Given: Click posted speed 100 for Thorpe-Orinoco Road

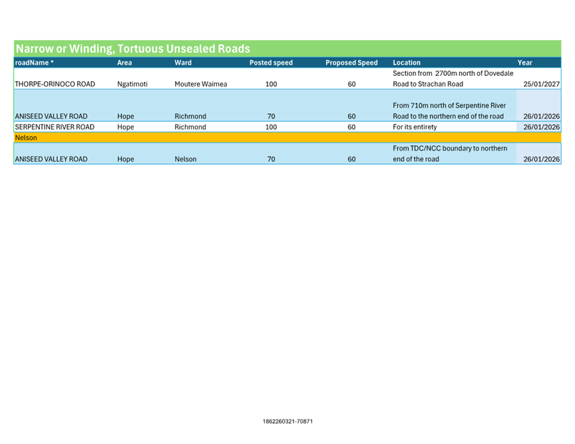Looking at the screenshot, I should (x=271, y=84).
